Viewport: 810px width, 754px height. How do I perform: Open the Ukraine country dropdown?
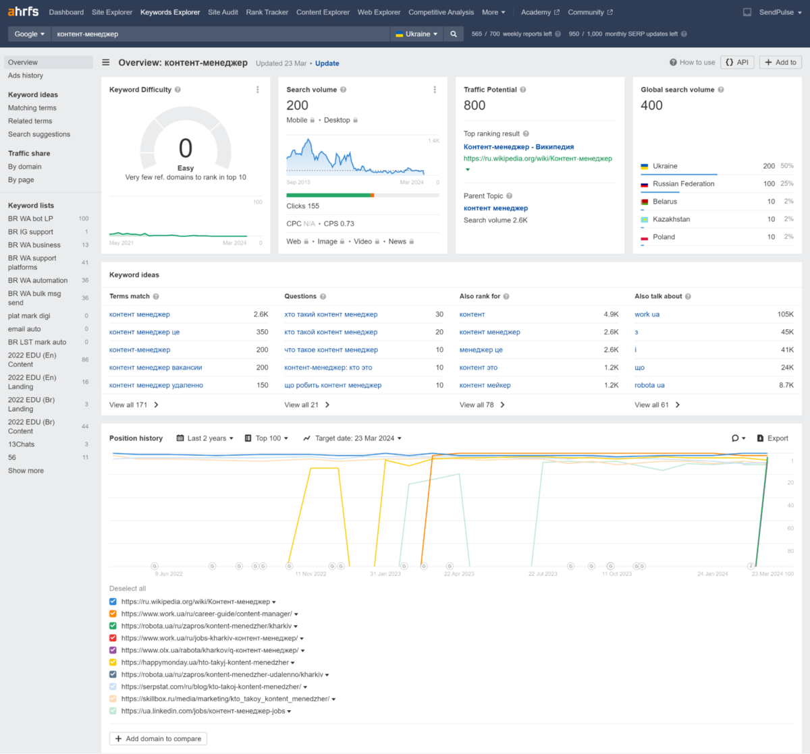coord(416,34)
